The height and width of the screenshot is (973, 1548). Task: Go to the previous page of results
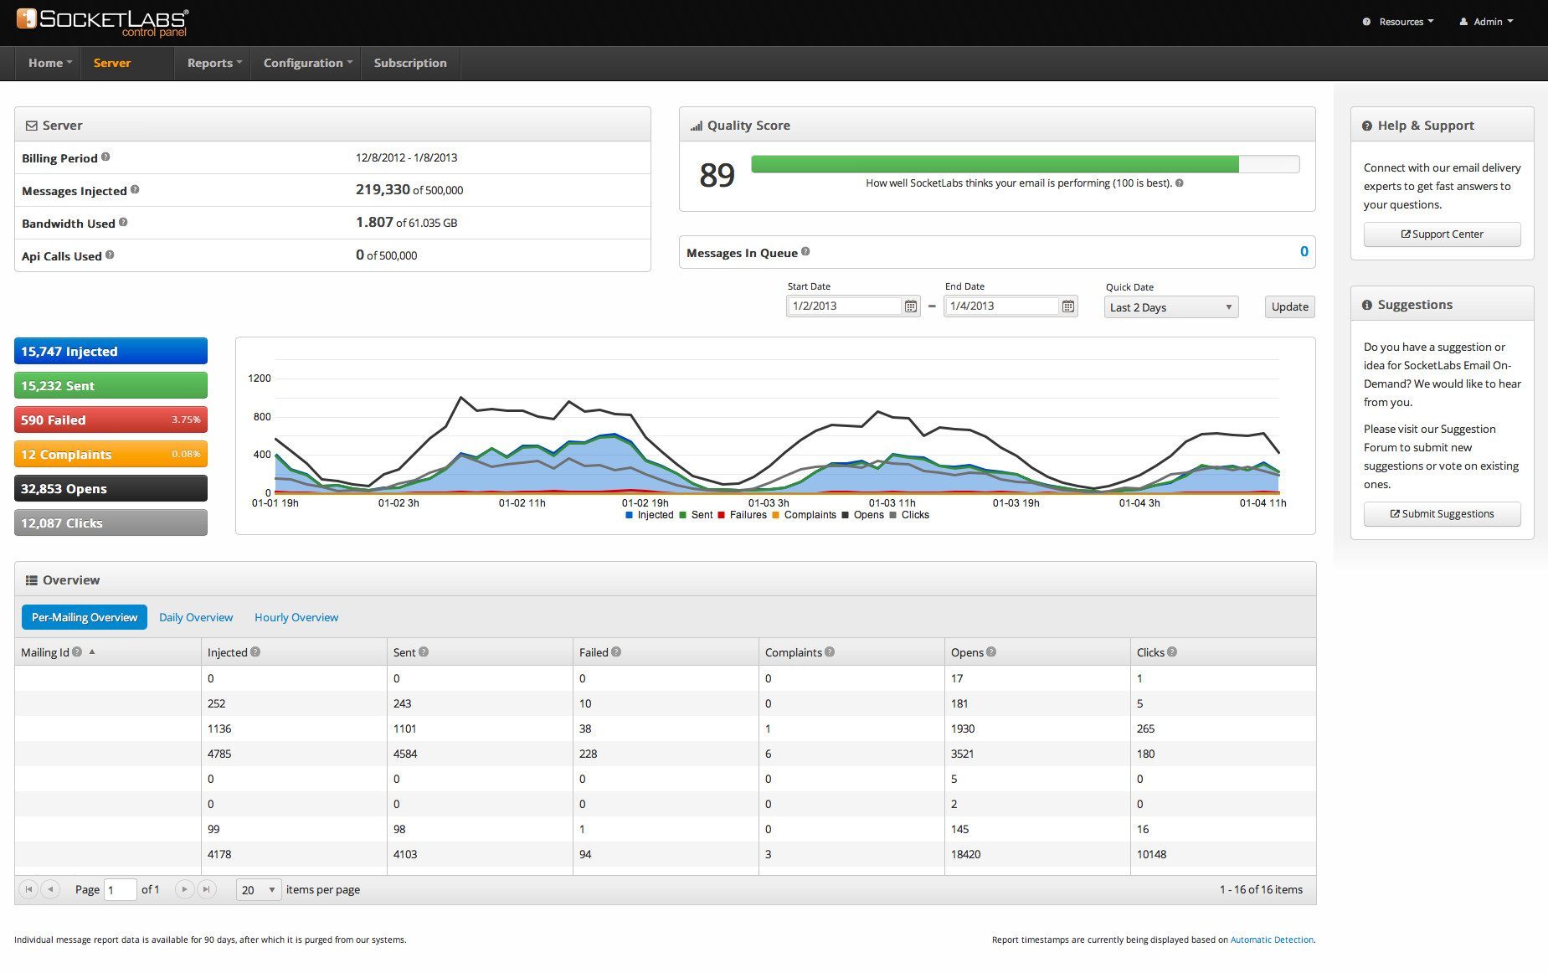coord(50,889)
